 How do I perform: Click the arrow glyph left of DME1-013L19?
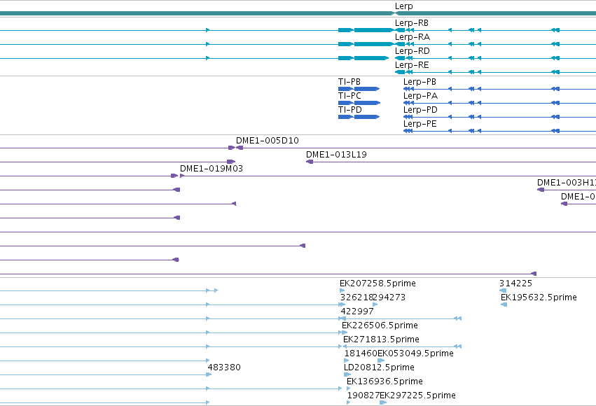(310, 162)
